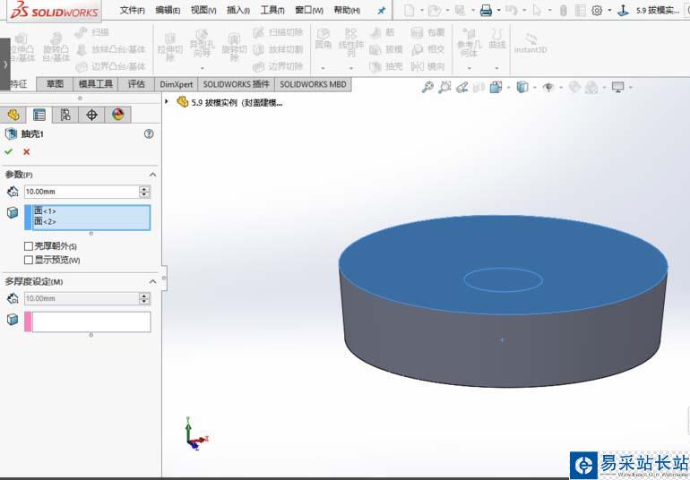Select 面<2> in the faces list
The width and height of the screenshot is (690, 480).
[x=45, y=221]
